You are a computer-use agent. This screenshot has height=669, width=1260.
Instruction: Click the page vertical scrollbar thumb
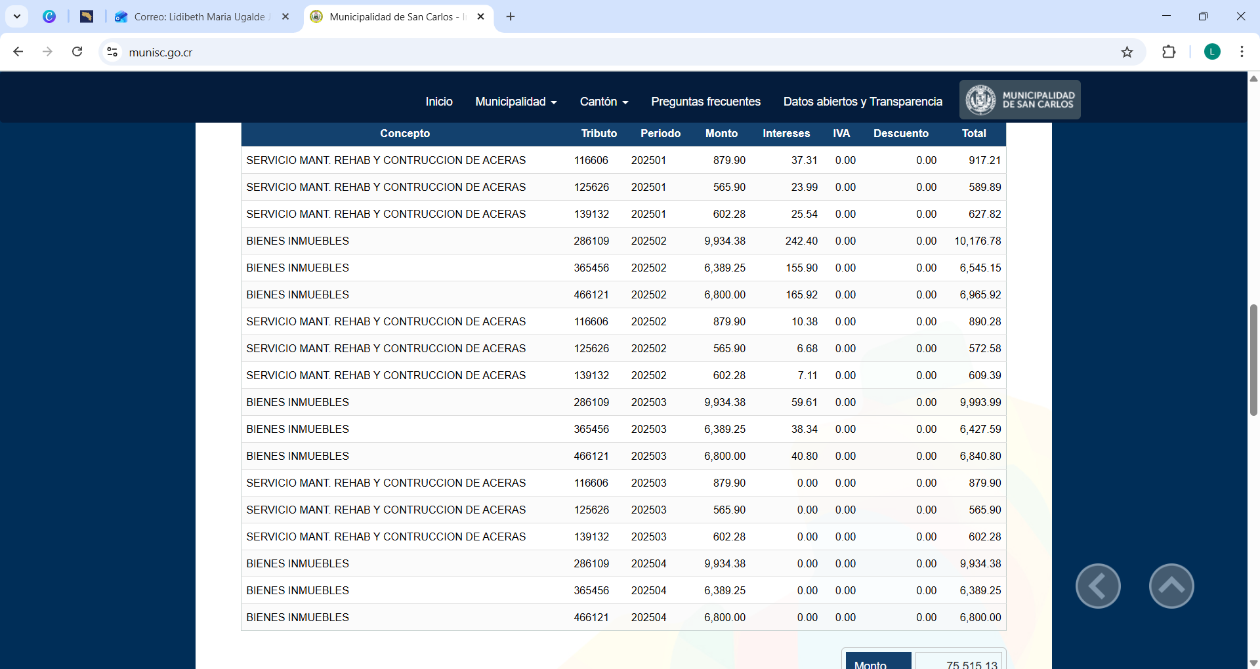tap(1253, 359)
